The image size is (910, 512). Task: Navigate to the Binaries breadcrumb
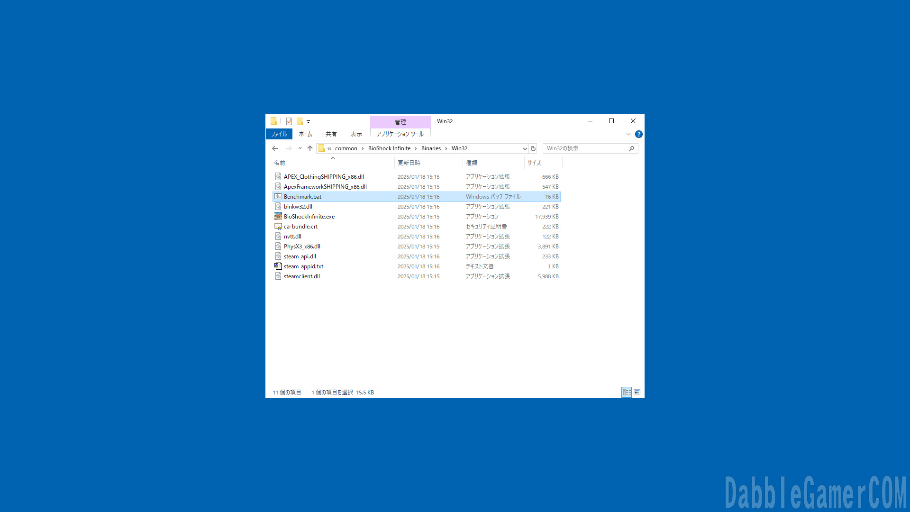(x=431, y=148)
